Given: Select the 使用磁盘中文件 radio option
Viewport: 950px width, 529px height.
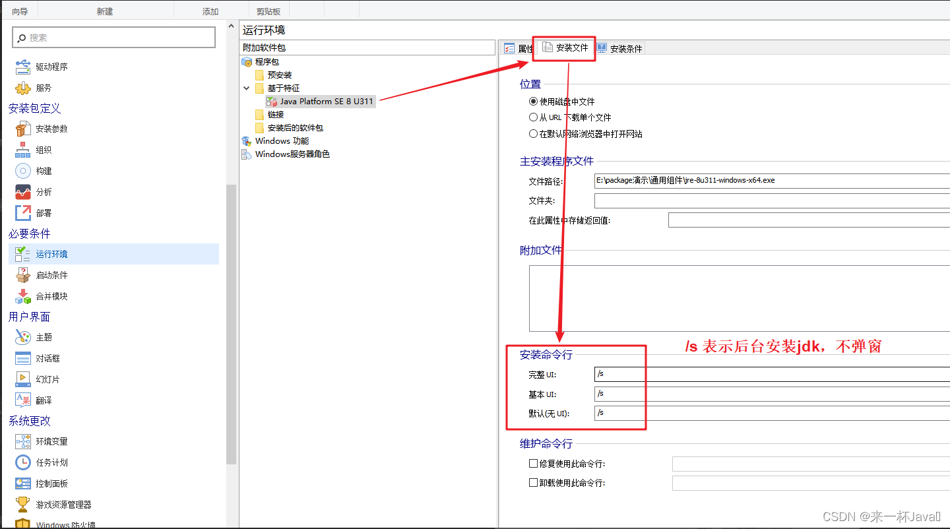Looking at the screenshot, I should tap(534, 102).
